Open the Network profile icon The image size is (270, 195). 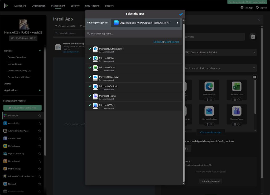(5, 184)
